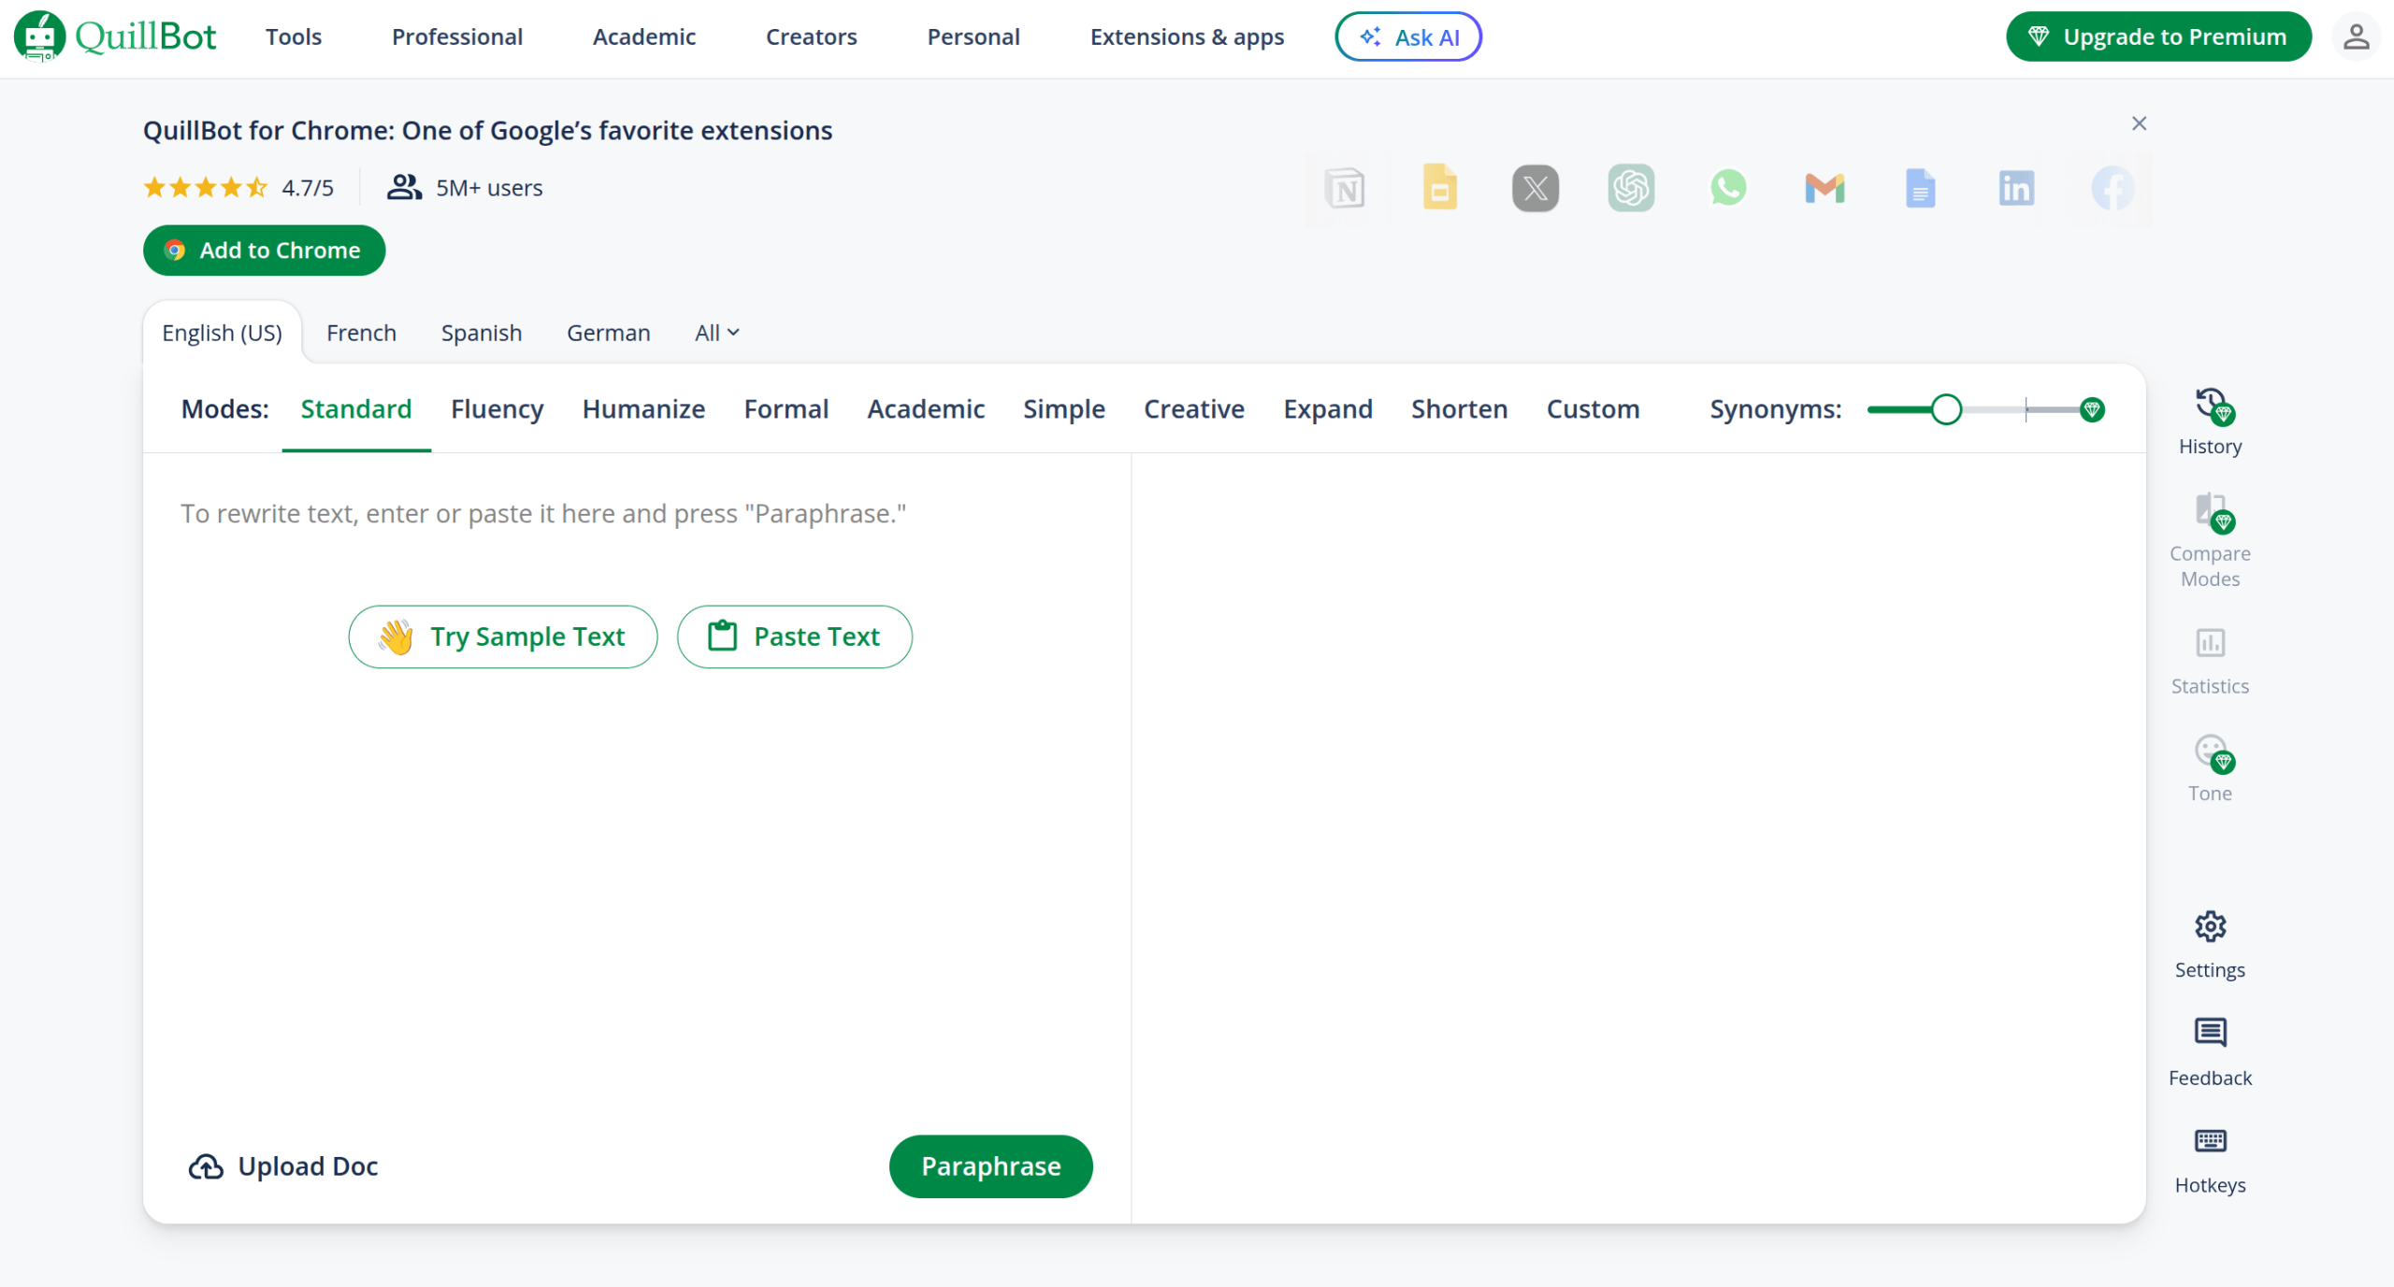This screenshot has height=1287, width=2394.
Task: Select the French language tab
Action: [361, 333]
